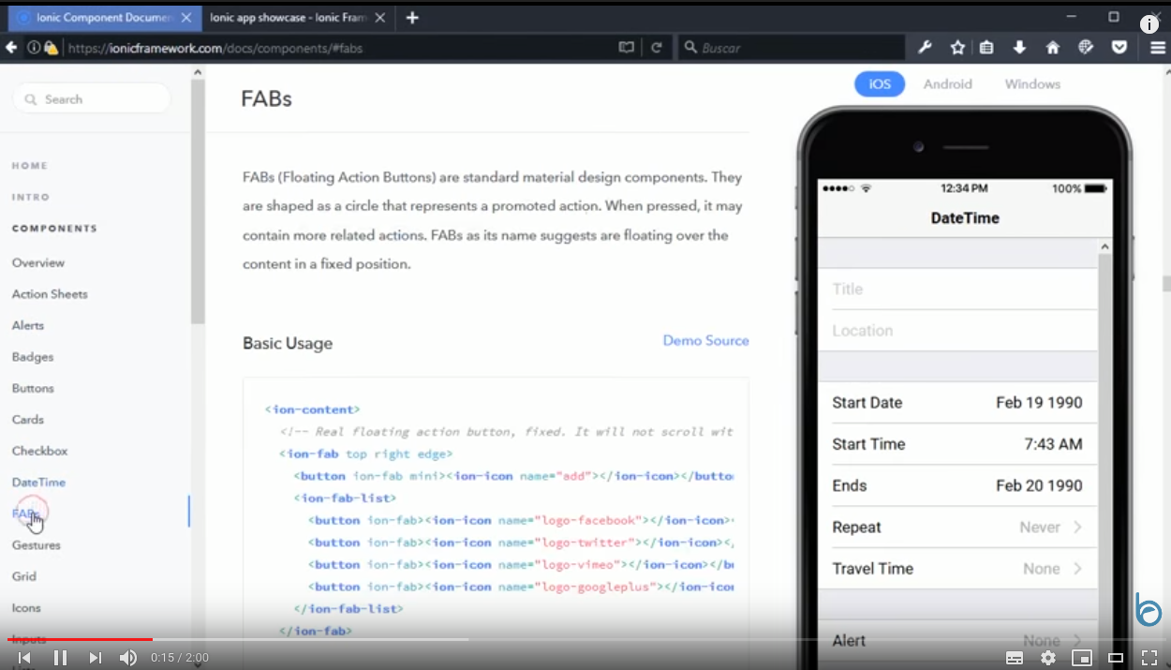Click the FABs page heading

click(x=266, y=98)
